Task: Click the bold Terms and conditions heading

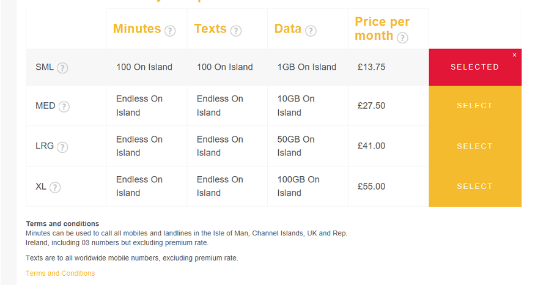Action: click(x=62, y=224)
